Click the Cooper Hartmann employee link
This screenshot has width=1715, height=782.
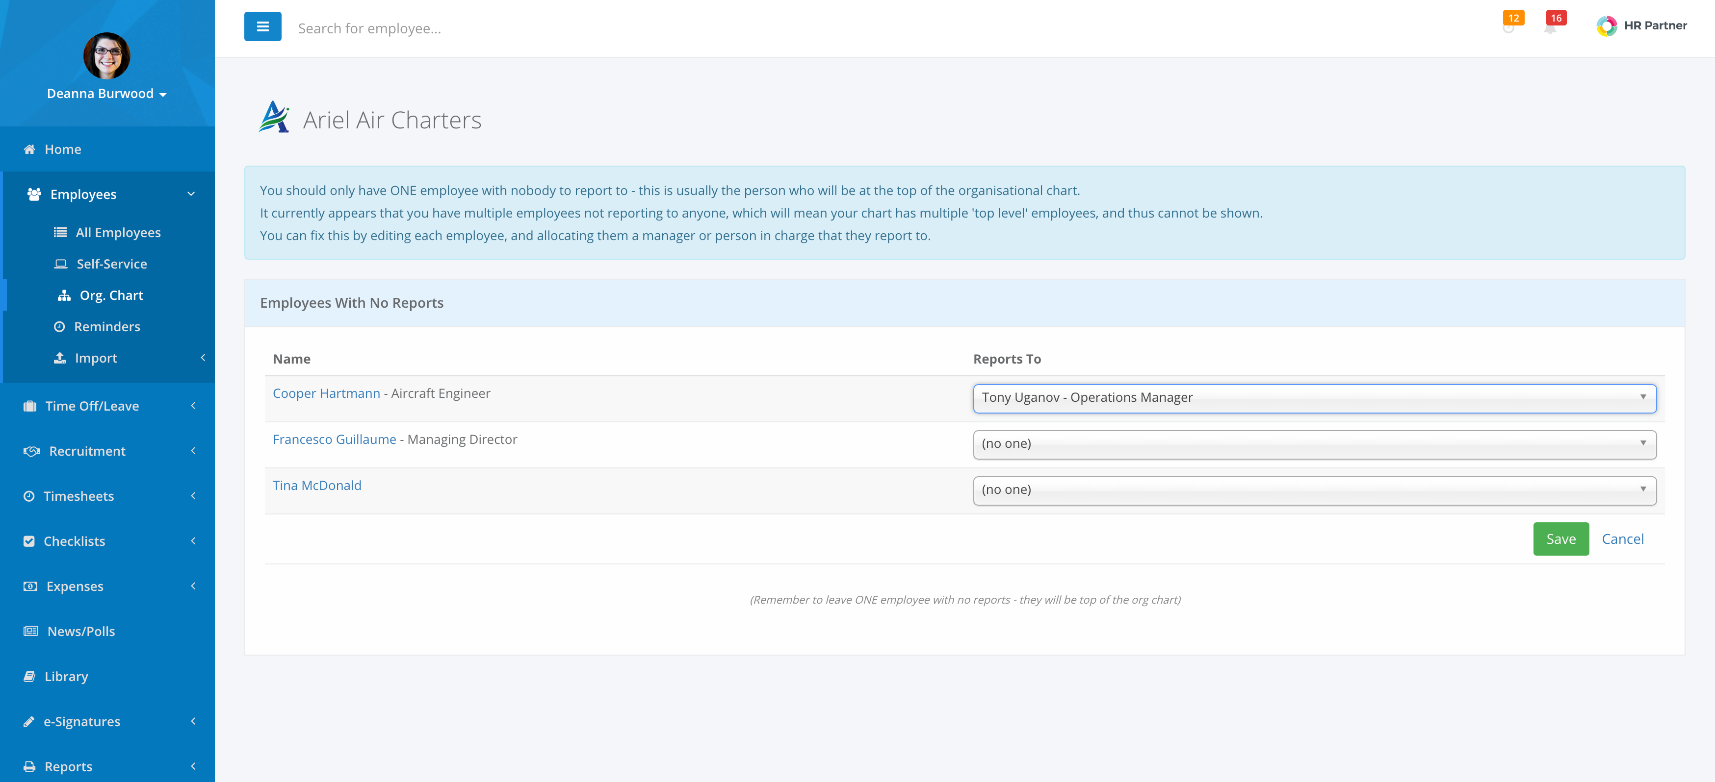[x=326, y=393]
